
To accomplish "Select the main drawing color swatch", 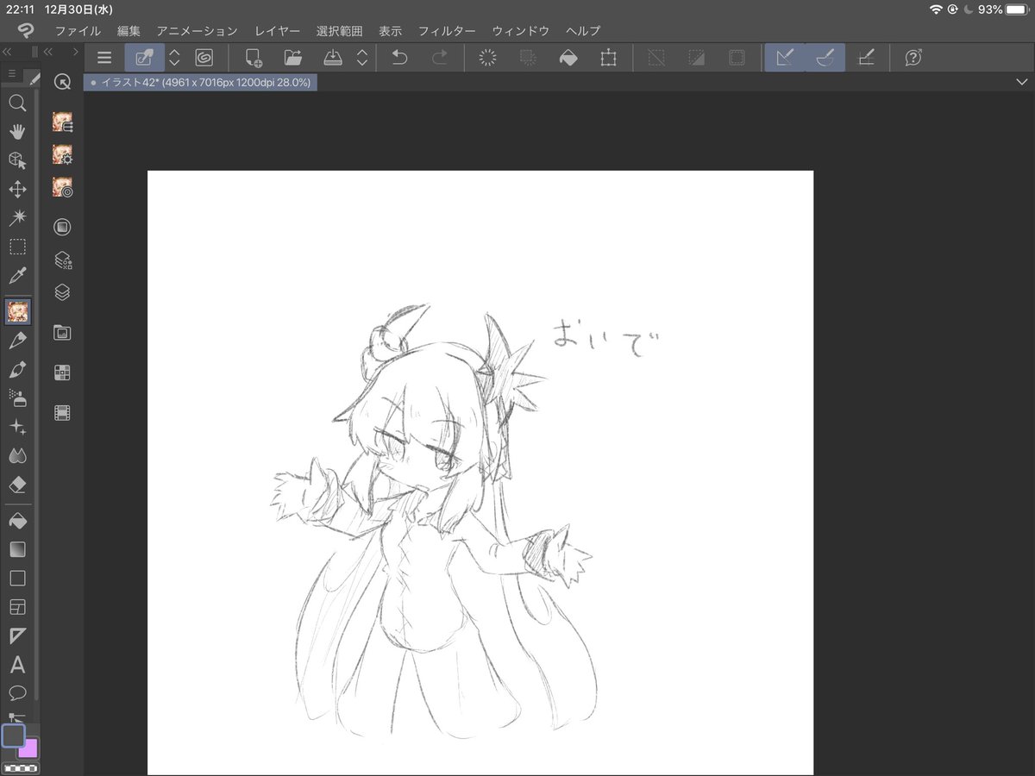I will pos(13,735).
